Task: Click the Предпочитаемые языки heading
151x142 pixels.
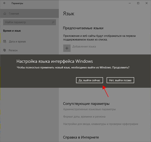Action: coord(83,28)
